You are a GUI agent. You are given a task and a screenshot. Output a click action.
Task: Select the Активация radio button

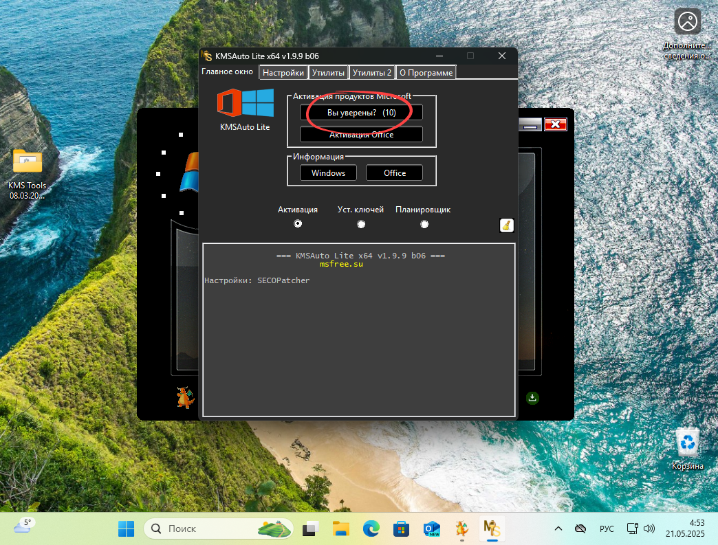[298, 223]
